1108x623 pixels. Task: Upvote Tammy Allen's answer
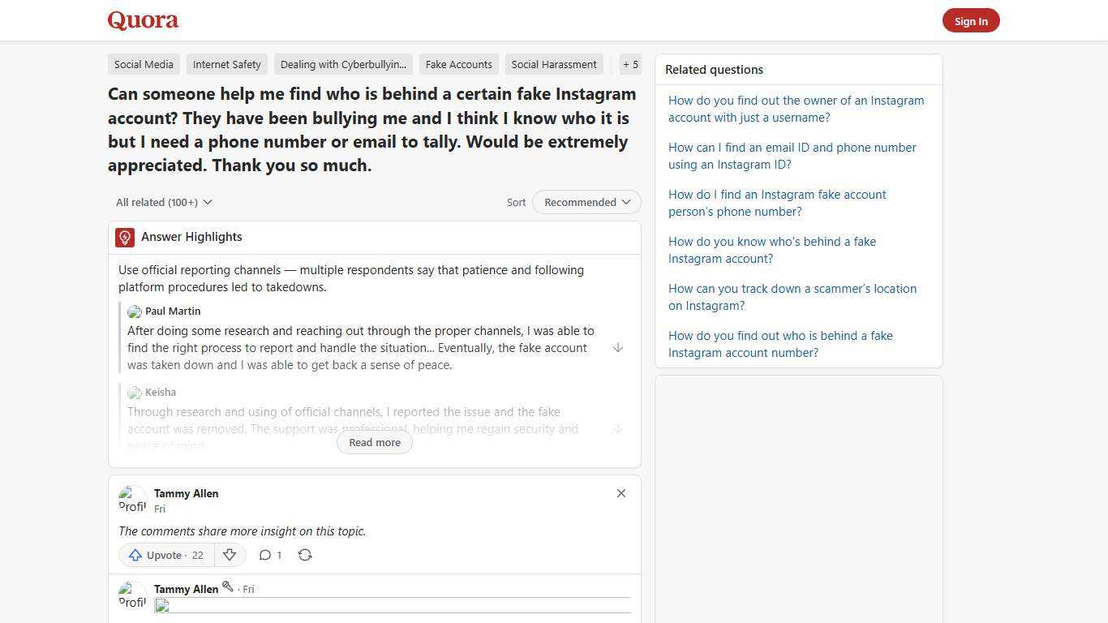point(165,555)
